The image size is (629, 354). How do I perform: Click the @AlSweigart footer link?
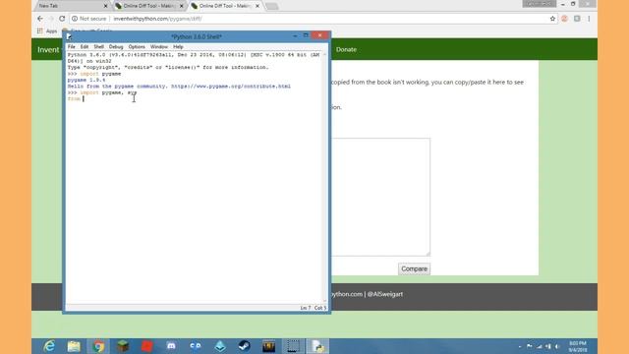[384, 294]
